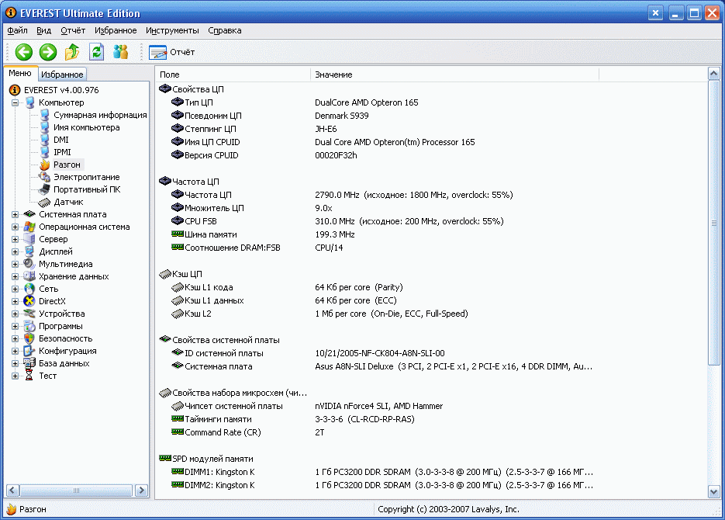Open the Отчёт menu in menu bar
The width and height of the screenshot is (725, 520).
click(73, 30)
